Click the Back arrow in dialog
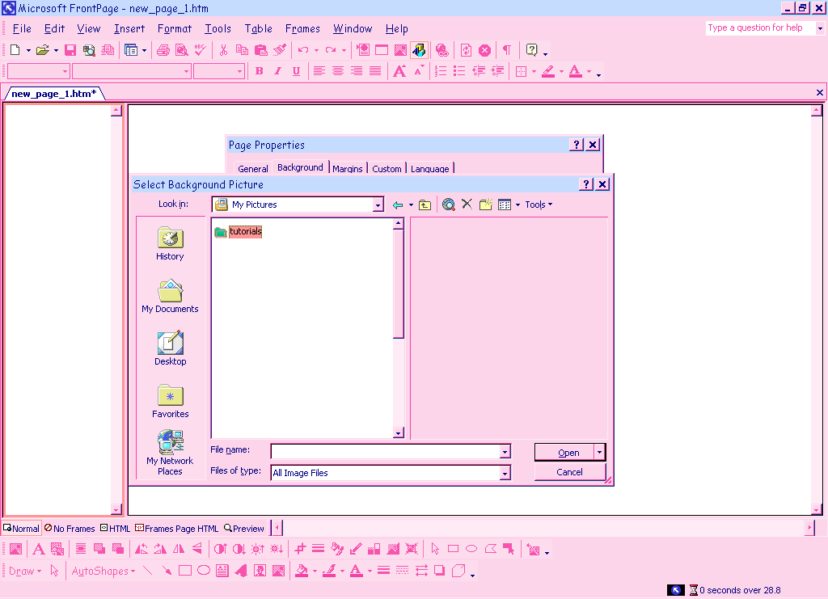828x599 pixels. point(398,205)
